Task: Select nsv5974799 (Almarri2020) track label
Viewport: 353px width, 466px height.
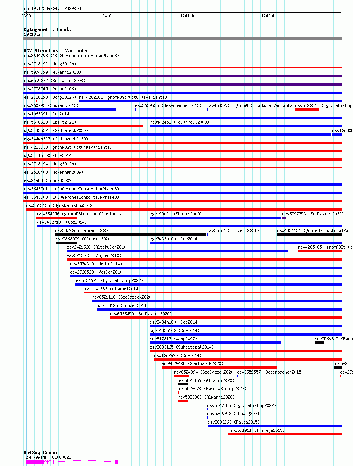Action: click(x=52, y=72)
